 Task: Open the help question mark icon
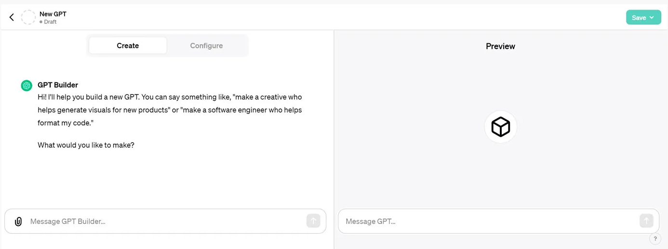[x=655, y=238]
